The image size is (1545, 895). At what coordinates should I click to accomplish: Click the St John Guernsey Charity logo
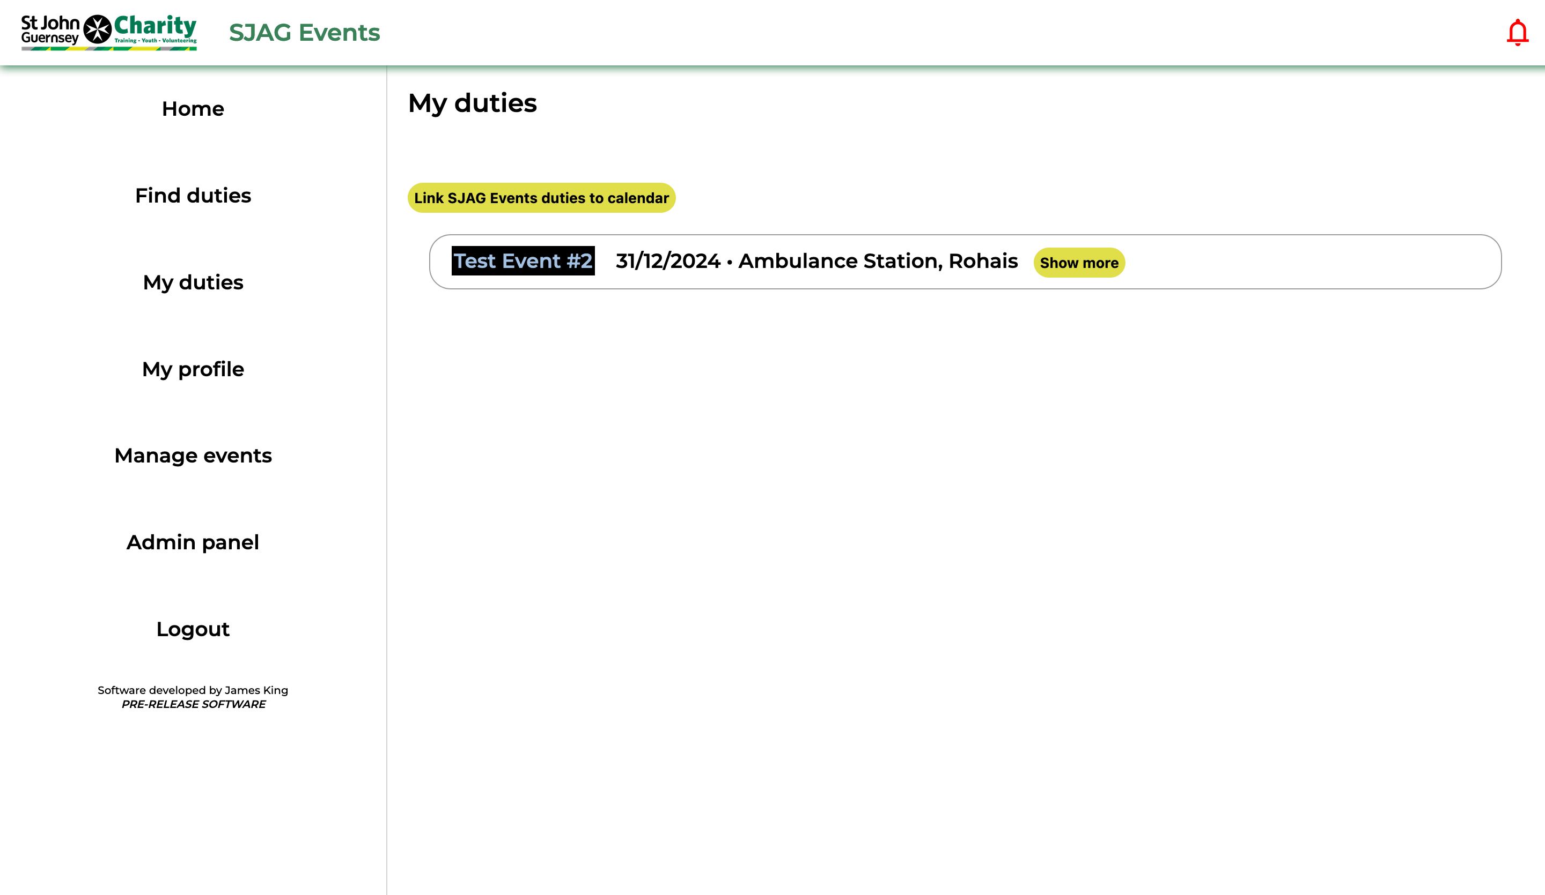(x=108, y=32)
